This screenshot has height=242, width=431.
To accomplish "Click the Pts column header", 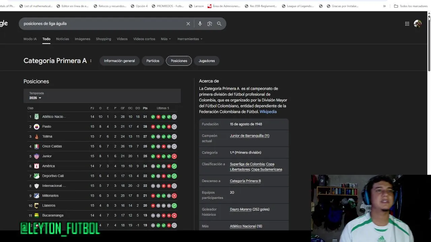I will 145,108.
